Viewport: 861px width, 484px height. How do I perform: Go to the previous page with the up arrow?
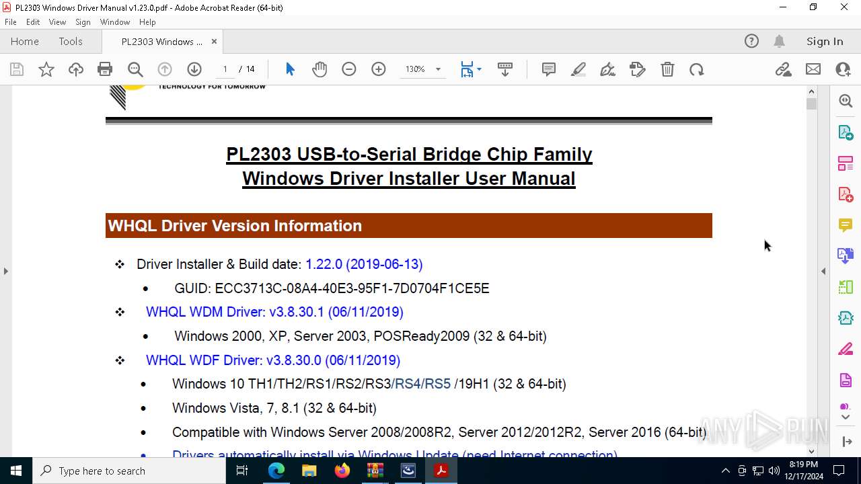pyautogui.click(x=165, y=69)
